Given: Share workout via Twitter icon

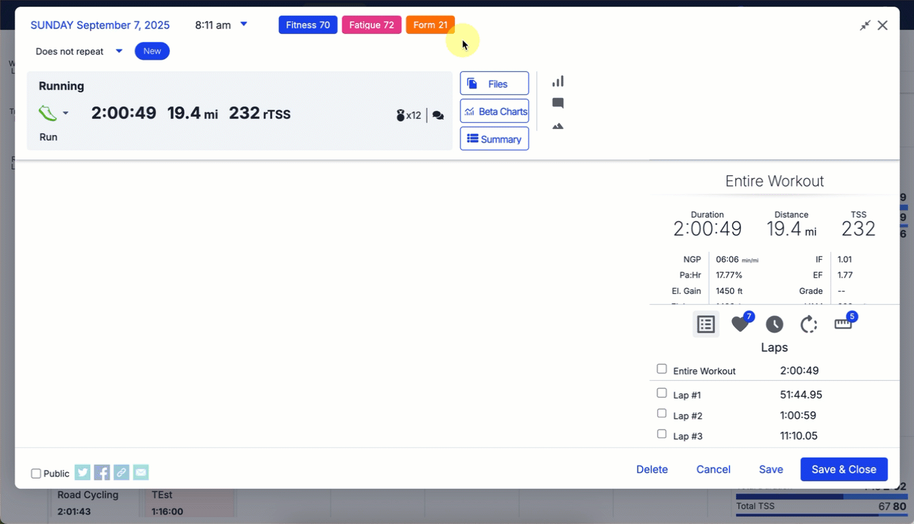Looking at the screenshot, I should [82, 472].
